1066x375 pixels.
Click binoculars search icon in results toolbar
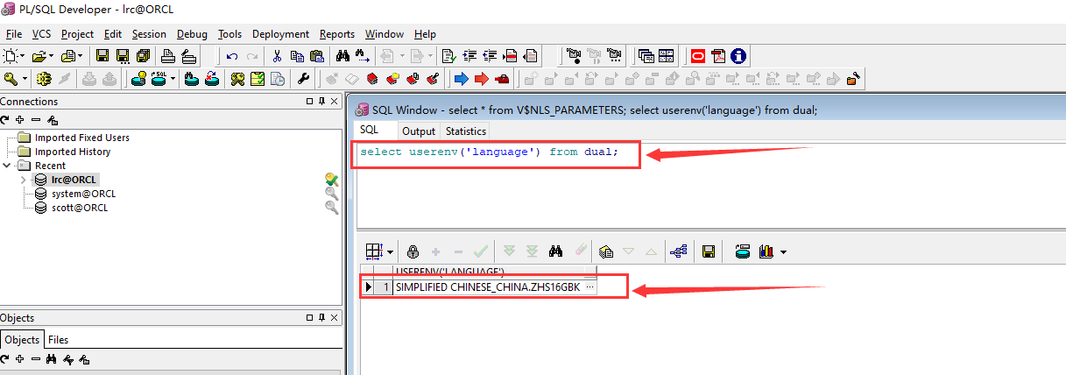pyautogui.click(x=555, y=251)
